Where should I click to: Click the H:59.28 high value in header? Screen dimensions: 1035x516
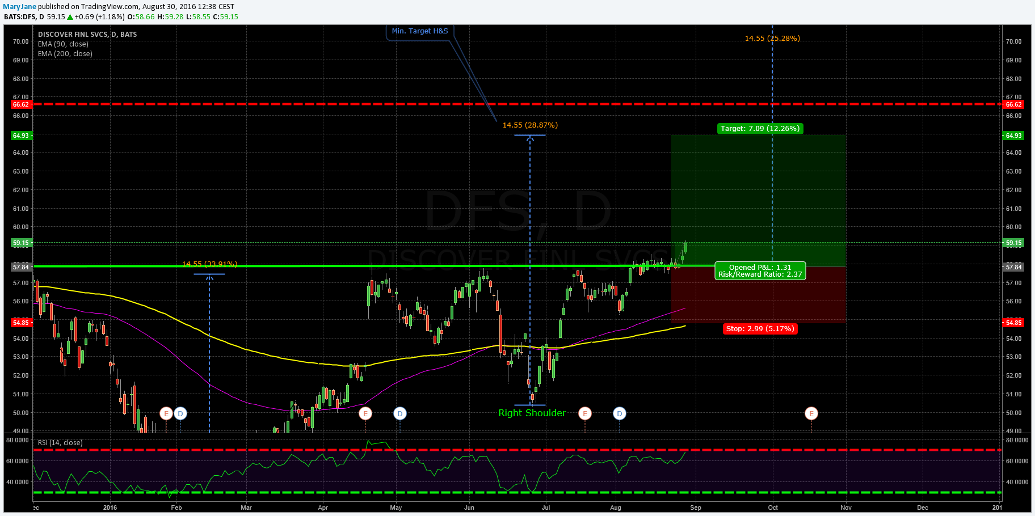click(171, 17)
